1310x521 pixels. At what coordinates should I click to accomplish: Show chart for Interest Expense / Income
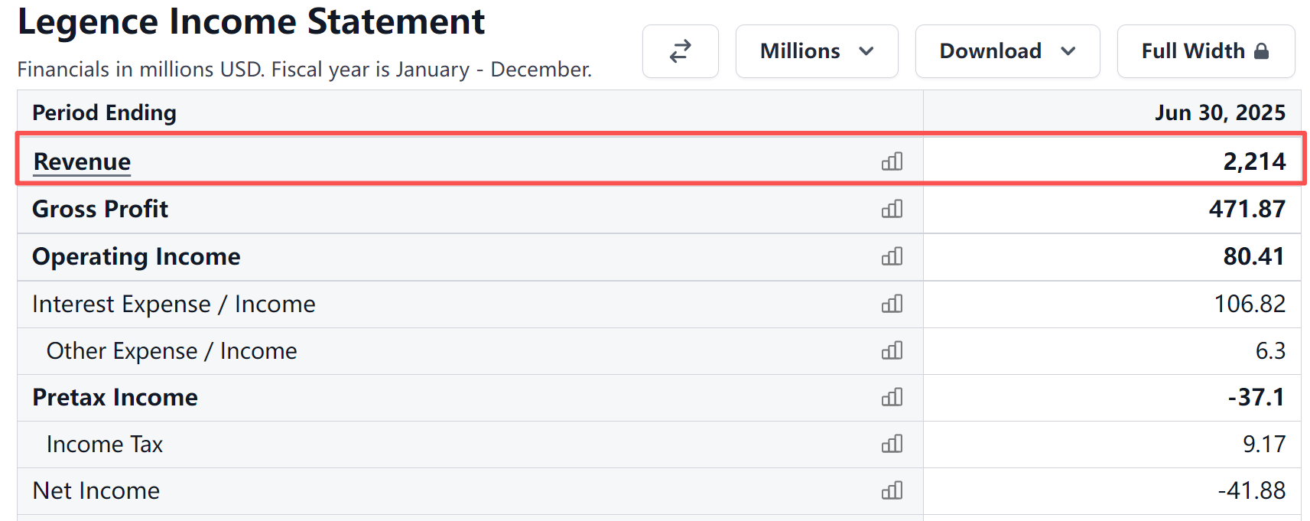pos(892,304)
